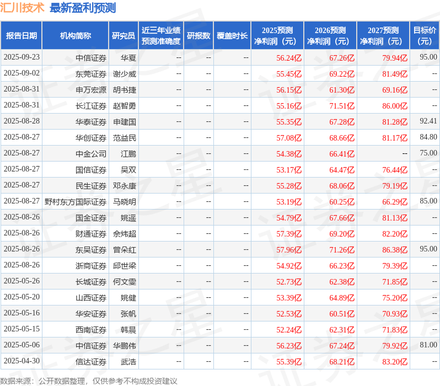
Task: Select researcher 邓永康 cell
Action: pos(124,186)
